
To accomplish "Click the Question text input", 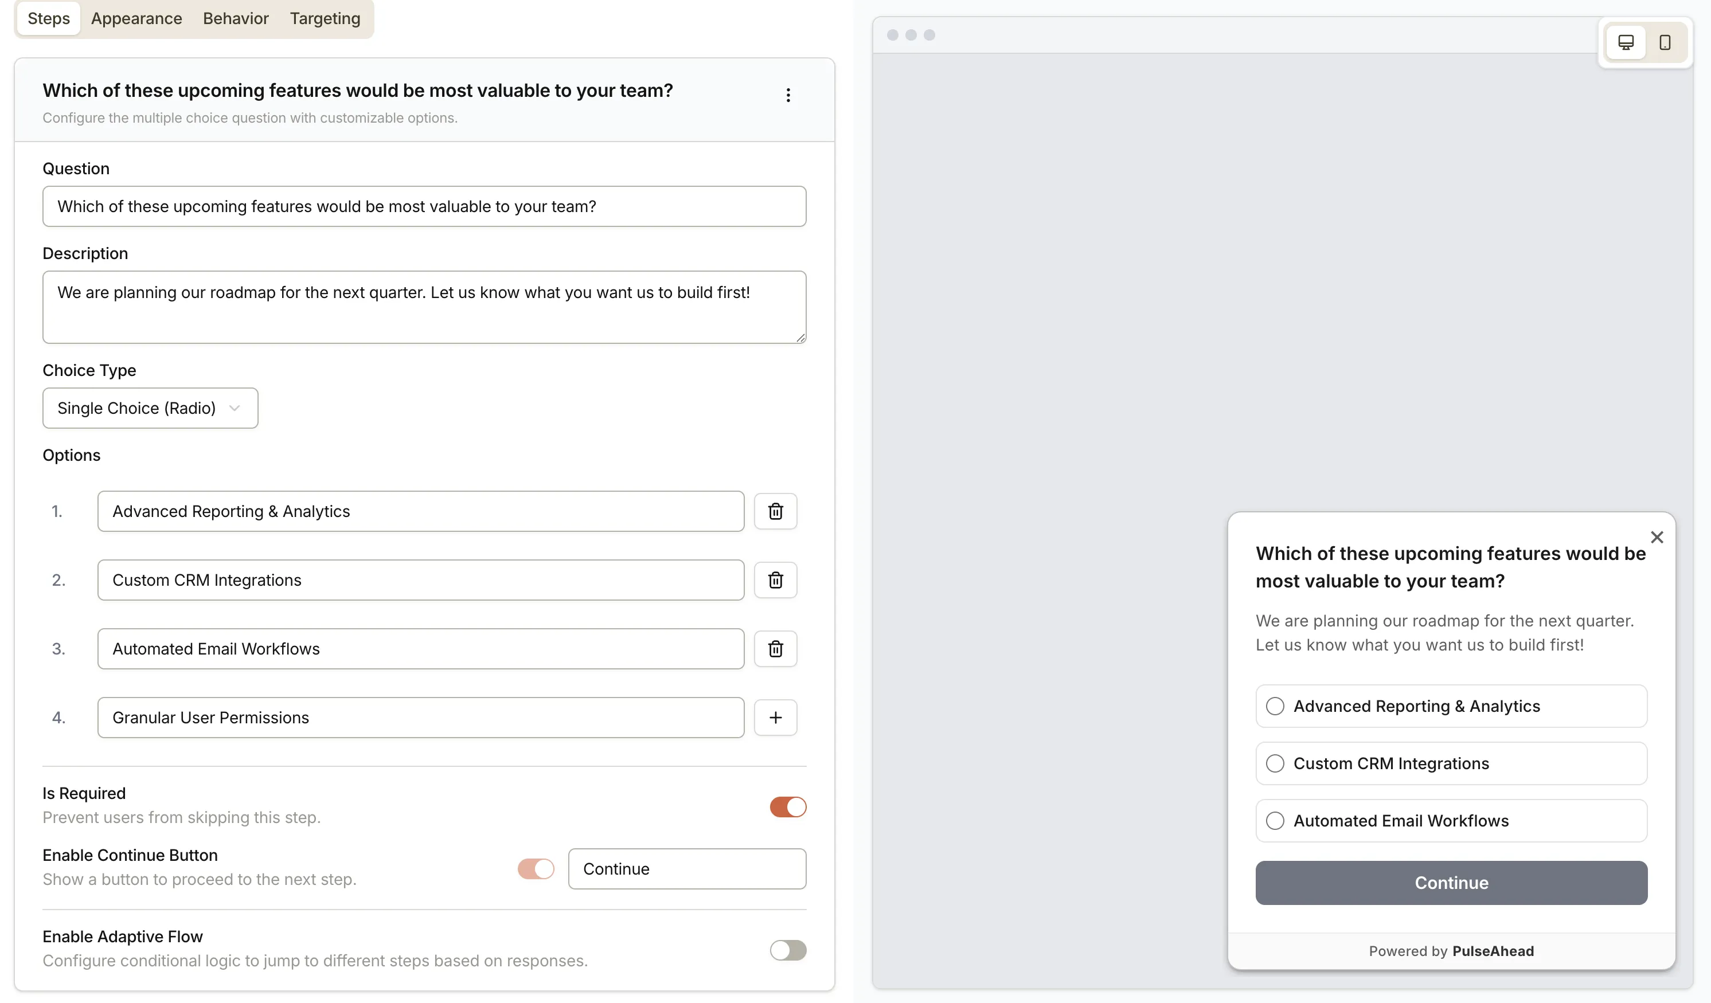I will (x=424, y=206).
